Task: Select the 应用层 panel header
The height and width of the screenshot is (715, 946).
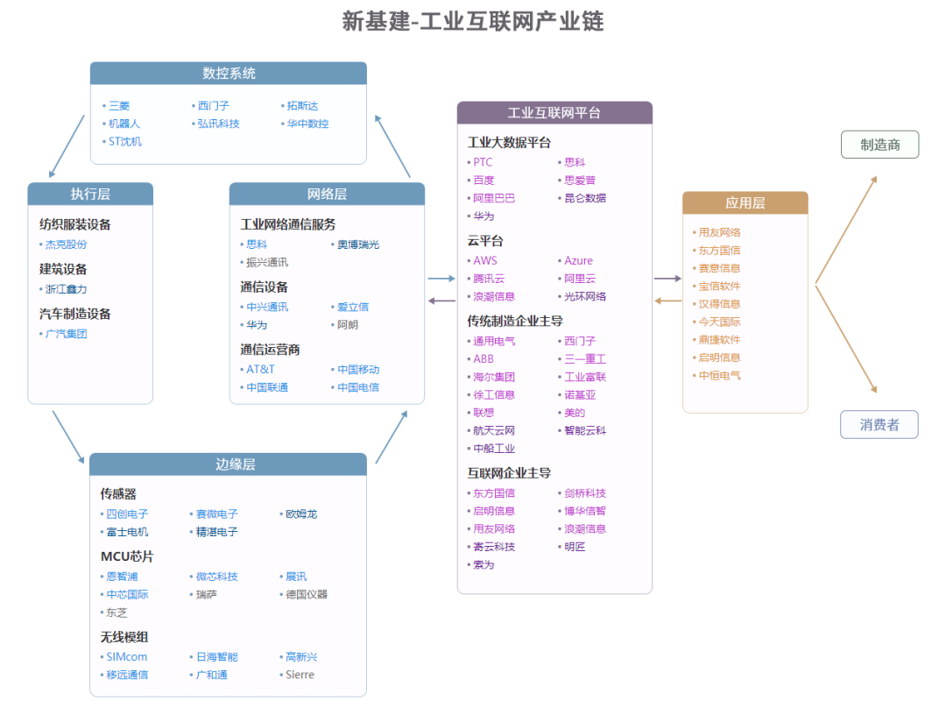Action: point(745,202)
